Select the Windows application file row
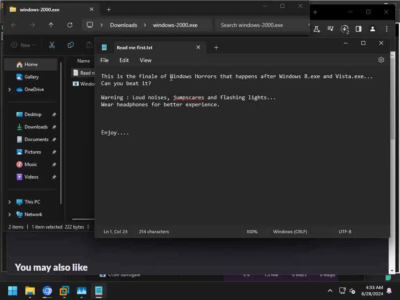This screenshot has width=400, height=300. click(x=83, y=84)
